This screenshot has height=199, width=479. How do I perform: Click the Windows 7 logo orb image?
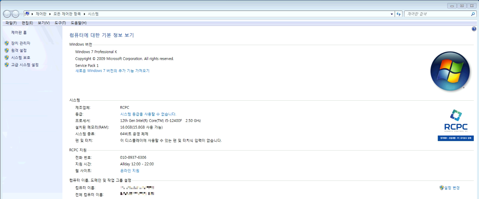tap(450, 71)
